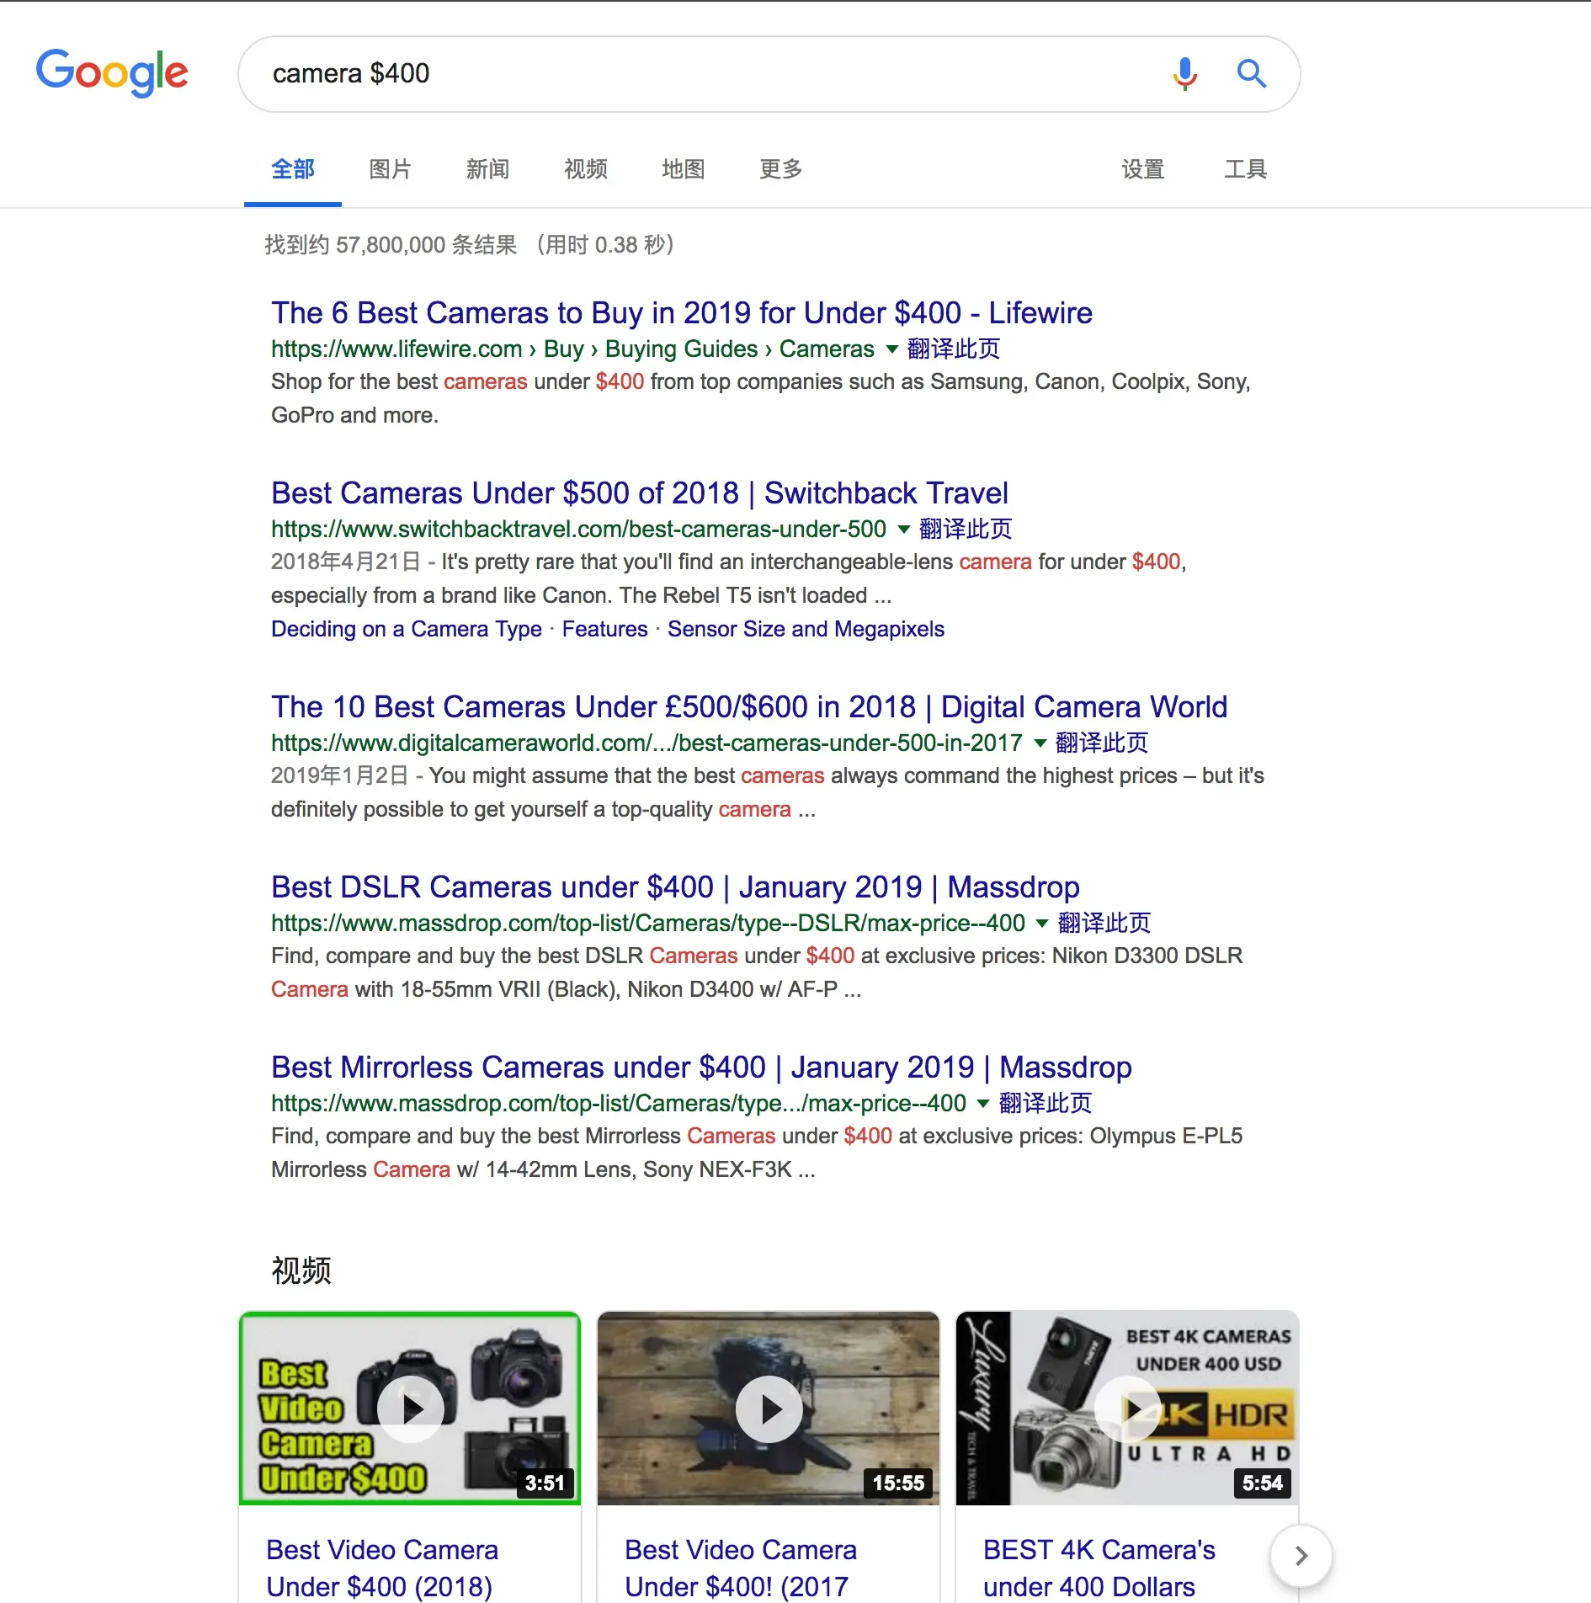Viewport: 1591px width, 1603px height.
Task: Open 'Best DSLR Cameras under $400' Massdrop result
Action: coord(675,887)
